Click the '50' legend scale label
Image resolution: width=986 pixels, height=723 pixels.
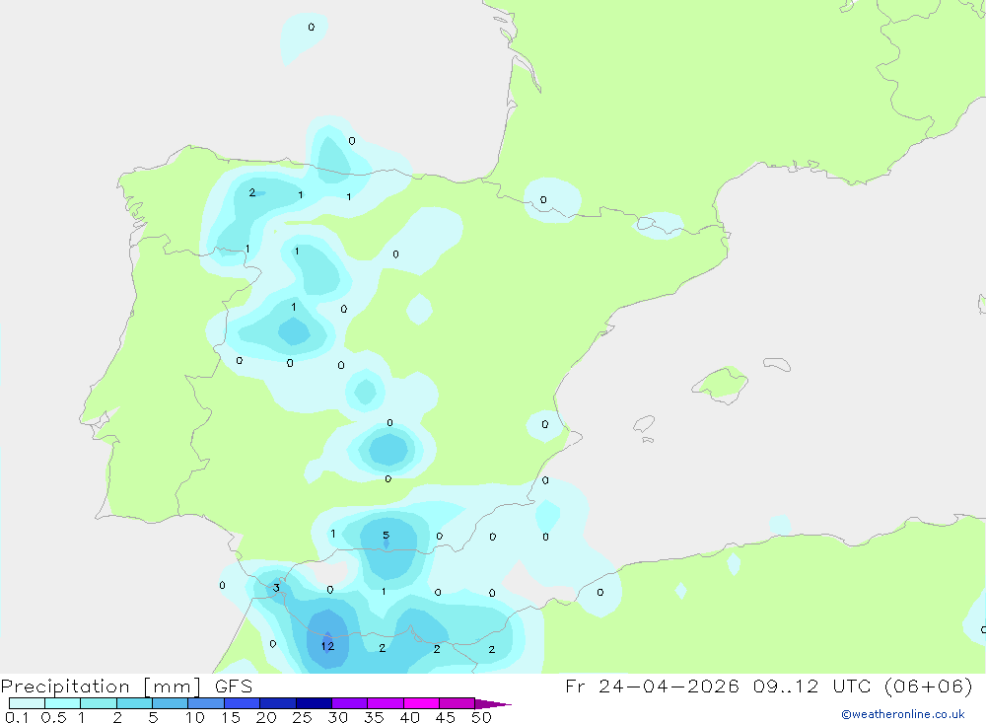coord(481,717)
